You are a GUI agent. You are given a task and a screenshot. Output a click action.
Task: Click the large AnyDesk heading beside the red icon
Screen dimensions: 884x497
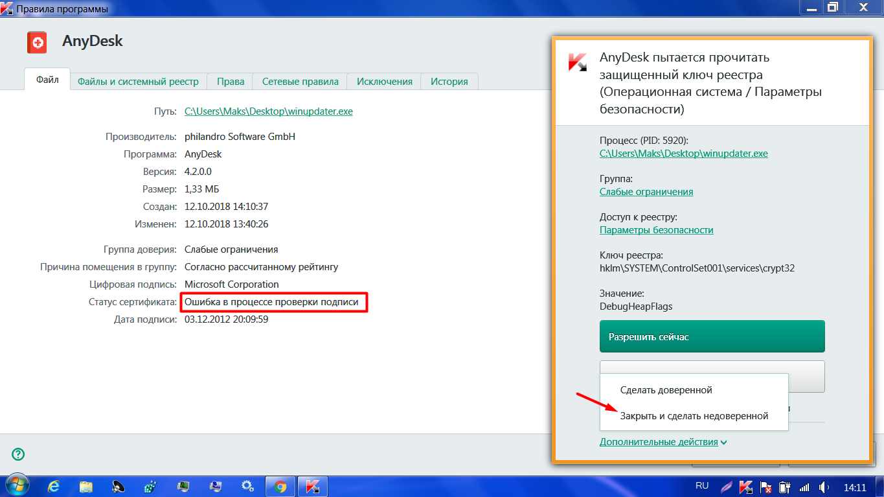pos(93,41)
